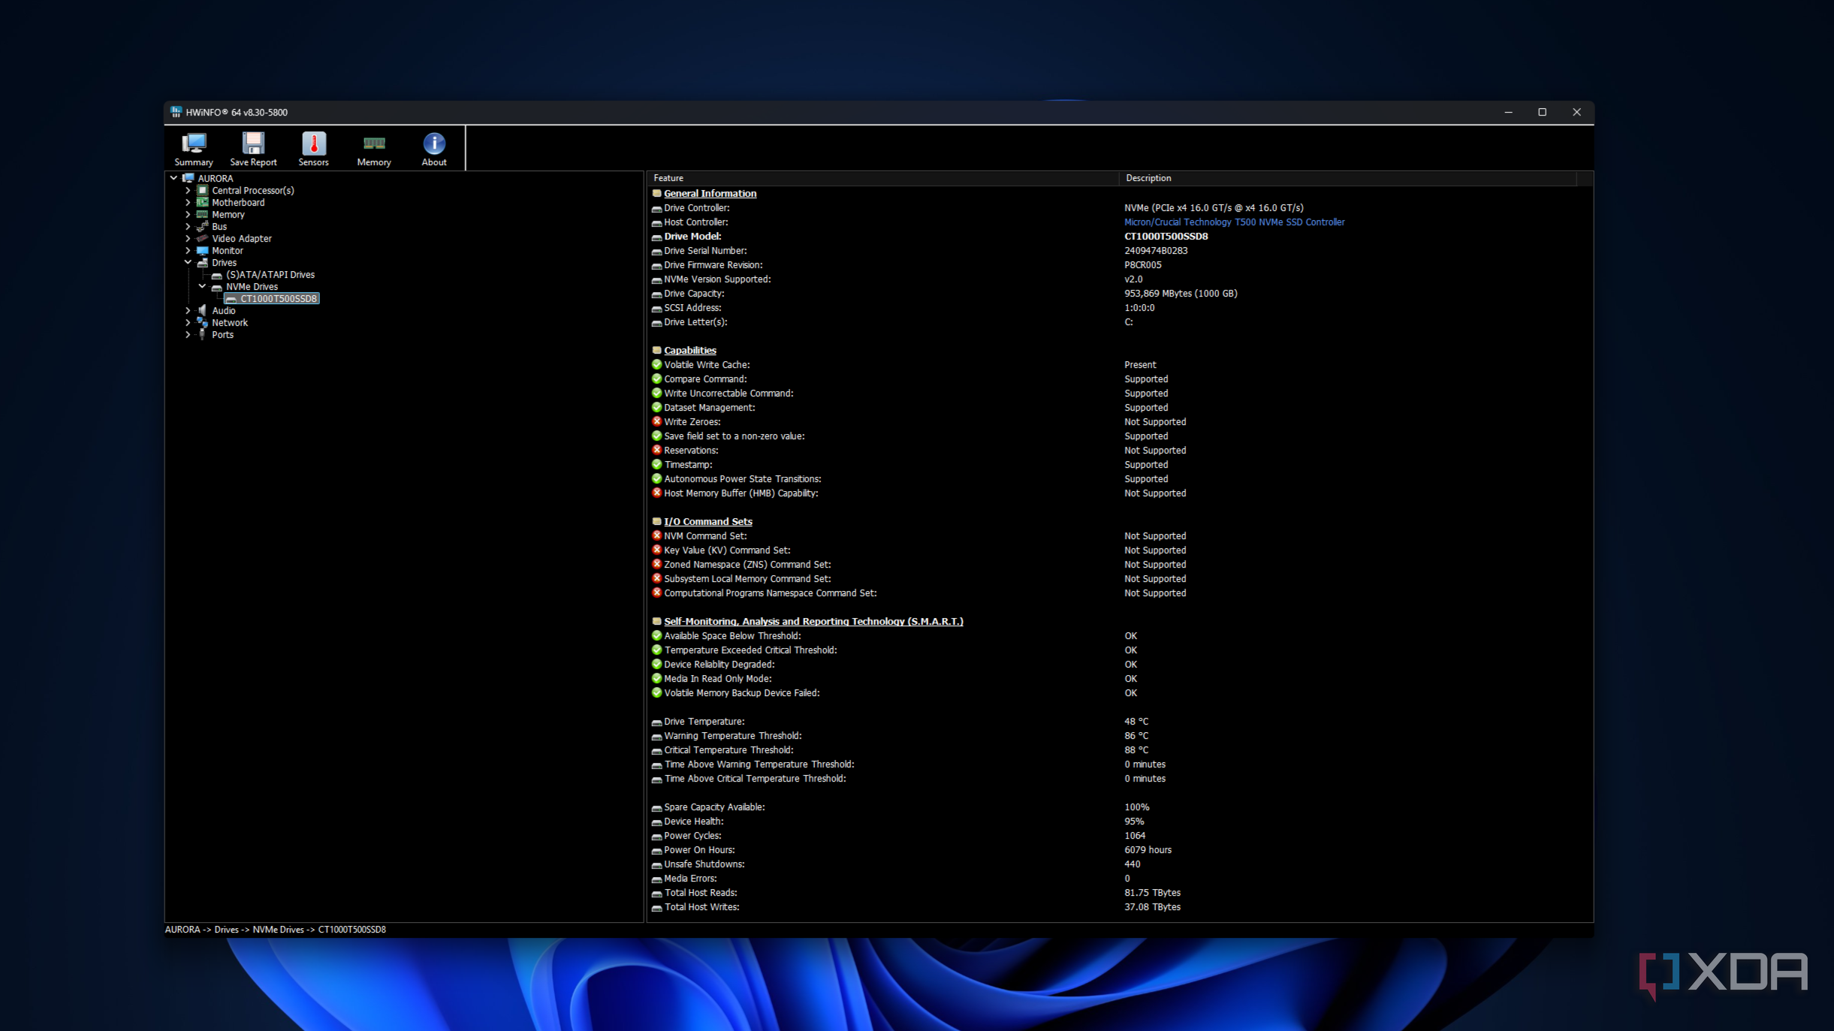Select the Drive Serial Number value 240947480283
This screenshot has width=1834, height=1031.
tap(1155, 250)
